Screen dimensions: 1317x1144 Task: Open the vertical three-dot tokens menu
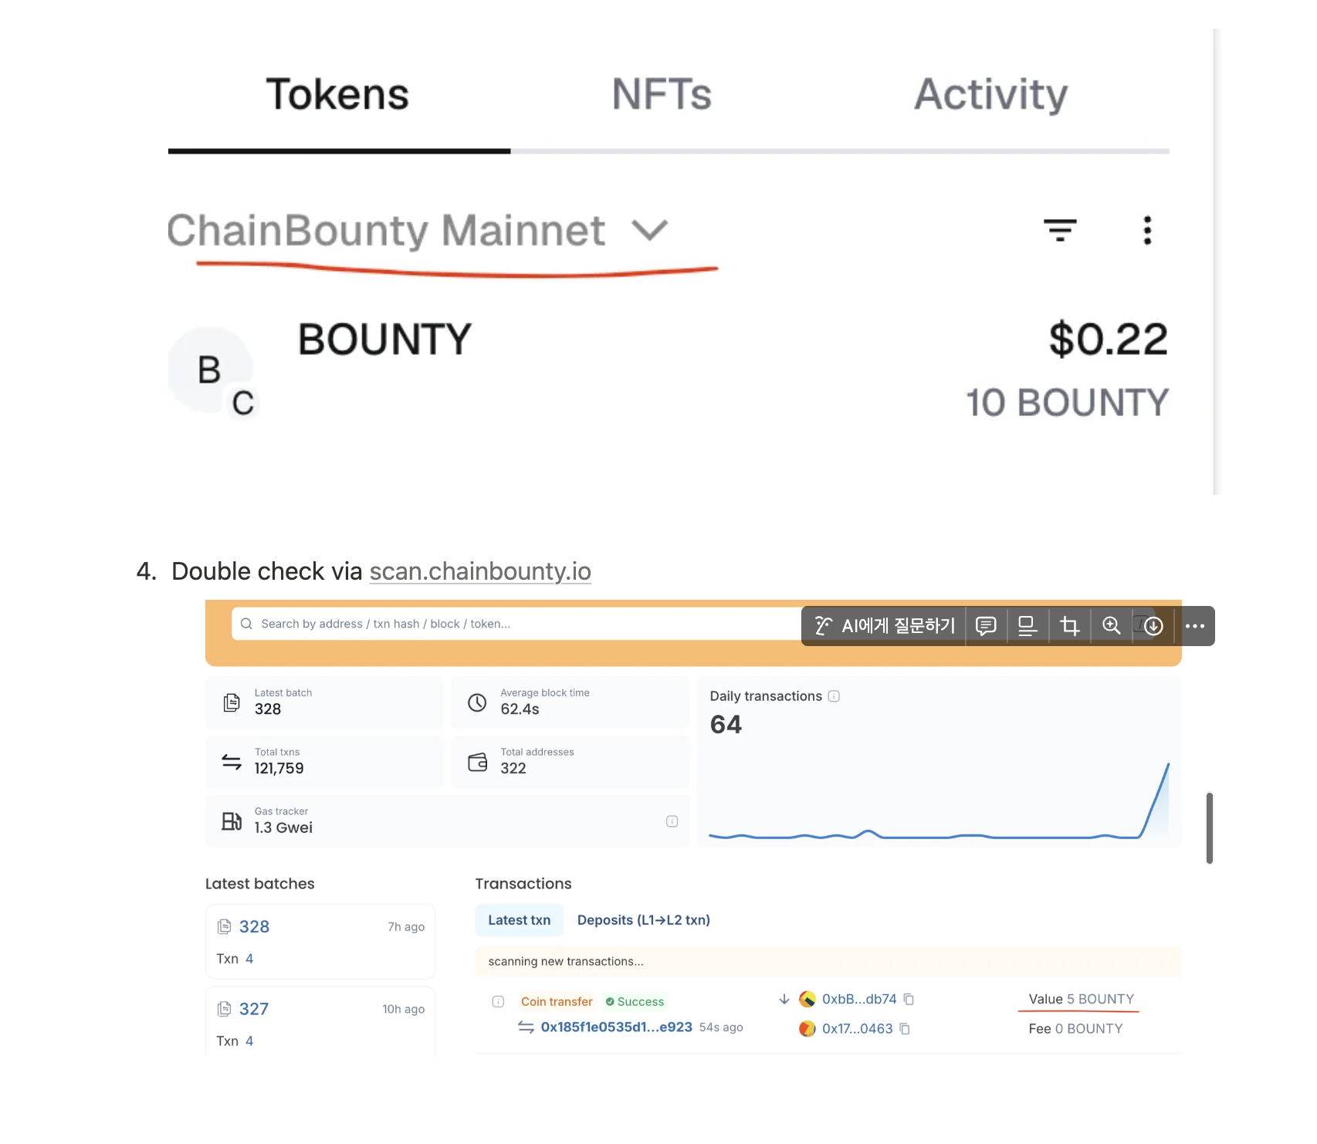coord(1147,230)
